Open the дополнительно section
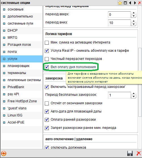The width and height of the screenshot is (142, 158). point(22,16)
